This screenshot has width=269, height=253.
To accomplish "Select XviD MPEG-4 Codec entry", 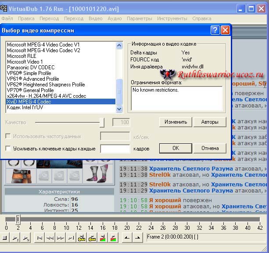I will pyautogui.click(x=61, y=102).
